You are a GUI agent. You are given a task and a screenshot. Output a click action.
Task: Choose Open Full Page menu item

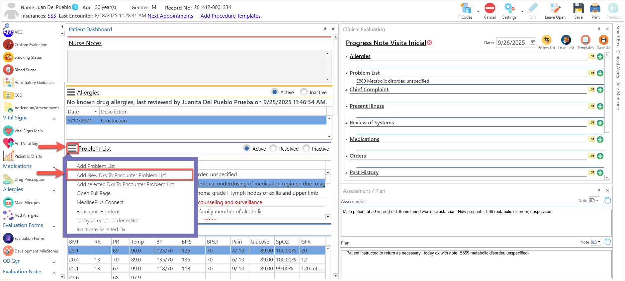click(x=94, y=193)
